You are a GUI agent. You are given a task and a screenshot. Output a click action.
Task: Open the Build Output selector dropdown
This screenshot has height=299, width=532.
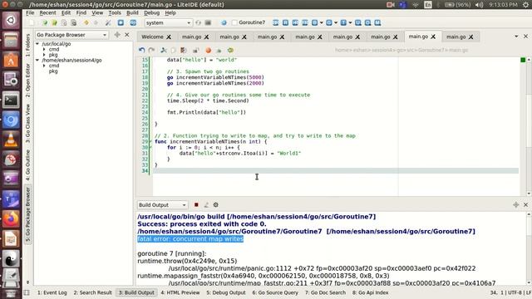[162, 205]
